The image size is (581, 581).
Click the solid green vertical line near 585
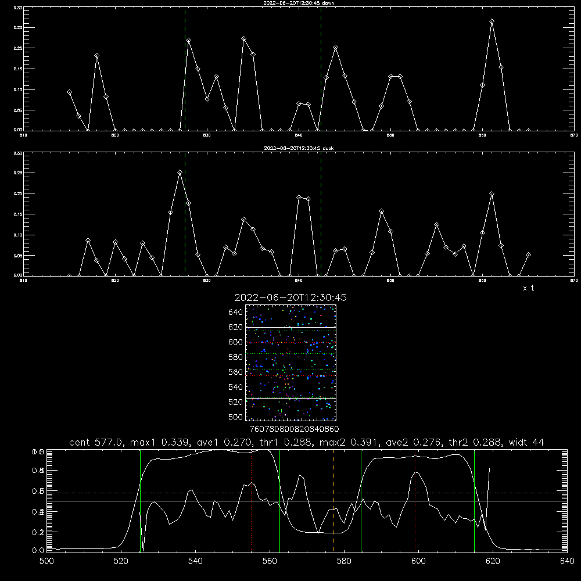(361, 500)
